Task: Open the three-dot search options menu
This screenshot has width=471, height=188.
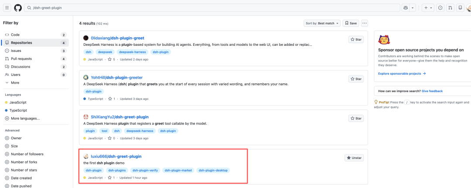Action: pos(364,23)
